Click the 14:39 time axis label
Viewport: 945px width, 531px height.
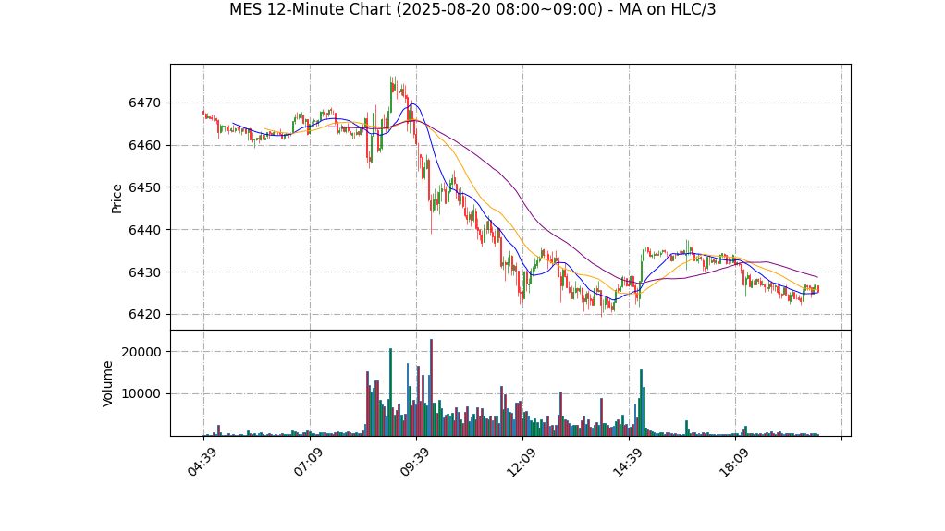626,463
